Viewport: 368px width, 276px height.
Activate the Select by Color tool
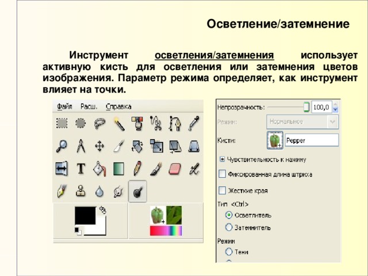coord(137,124)
